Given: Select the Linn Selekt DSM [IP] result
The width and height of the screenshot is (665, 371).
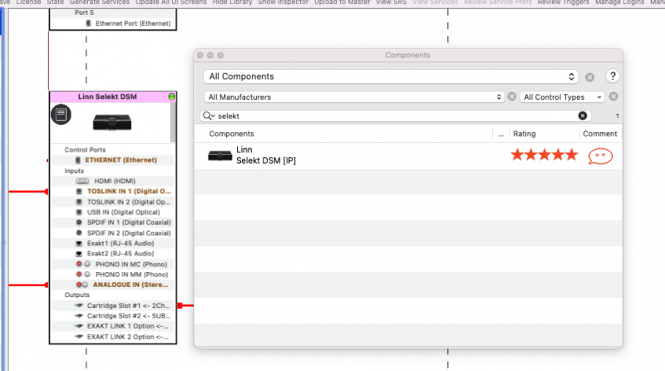Looking at the screenshot, I should click(408, 156).
